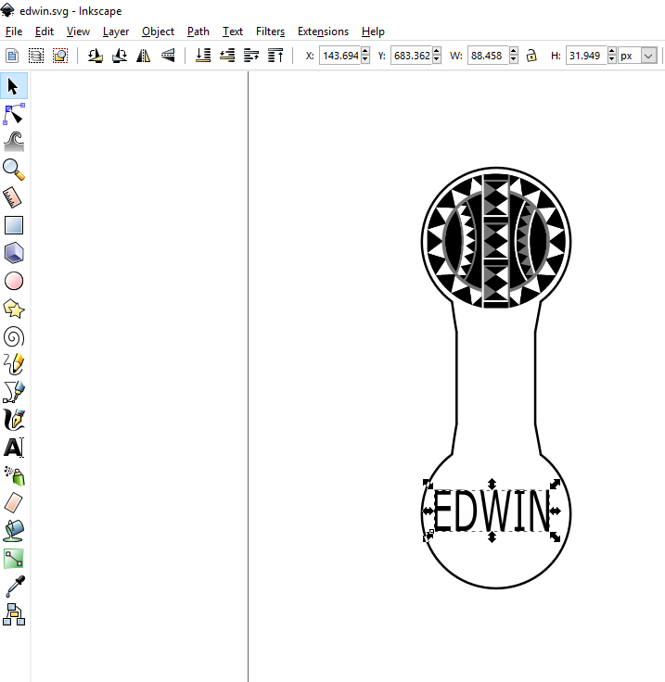The height and width of the screenshot is (682, 665).
Task: Decrease the W width value
Action: [x=514, y=59]
